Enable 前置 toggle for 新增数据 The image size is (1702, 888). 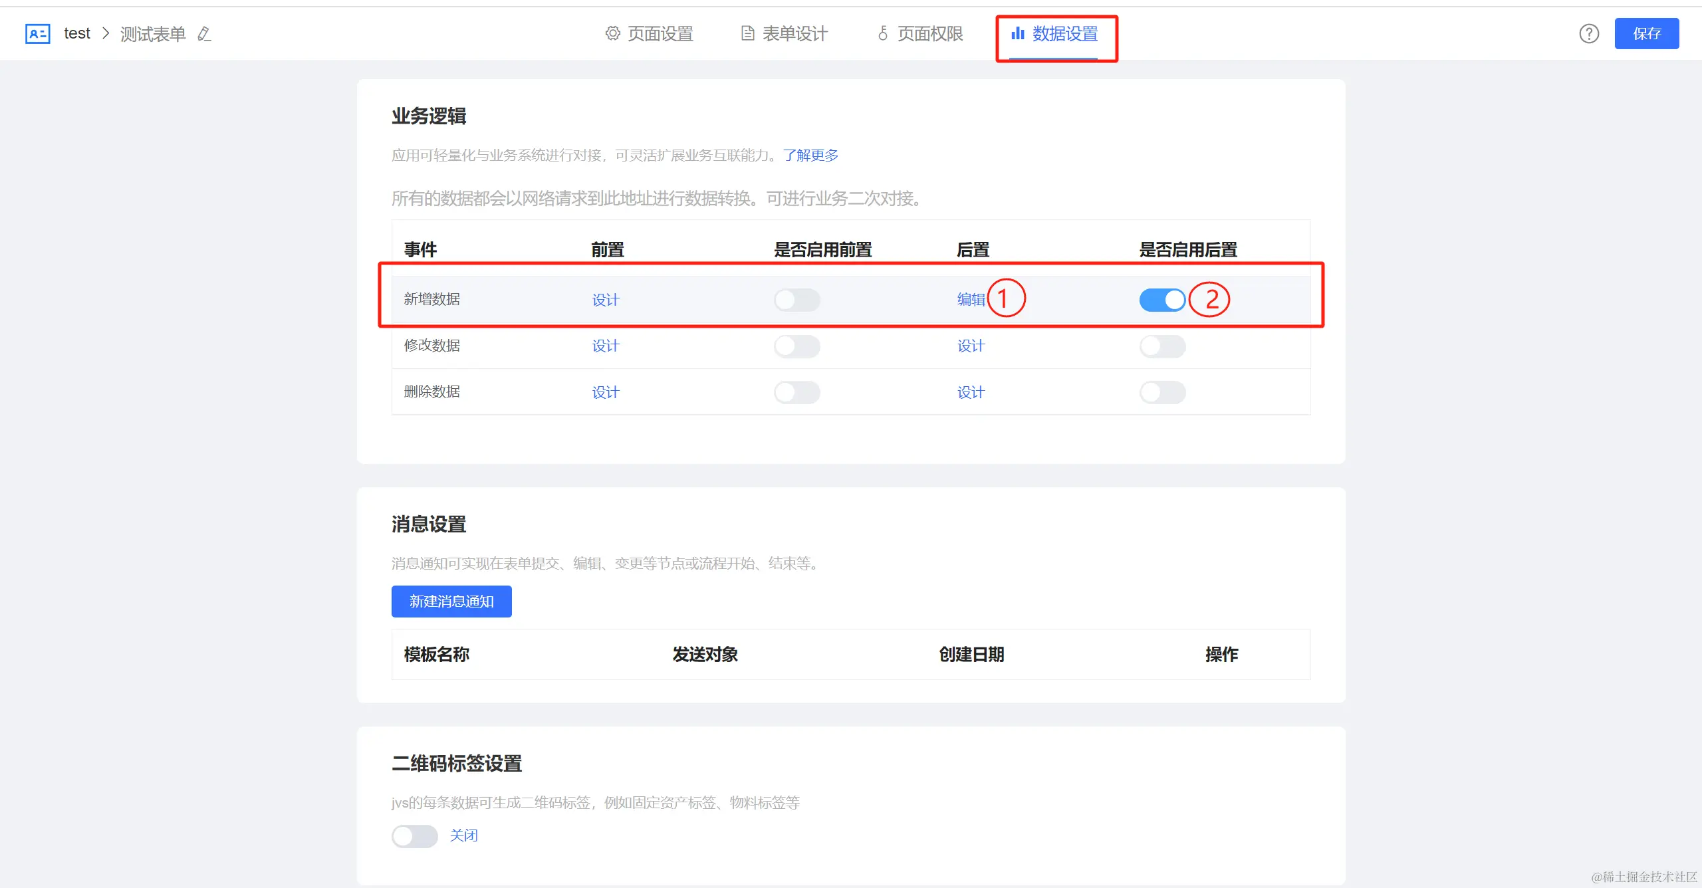coord(796,300)
